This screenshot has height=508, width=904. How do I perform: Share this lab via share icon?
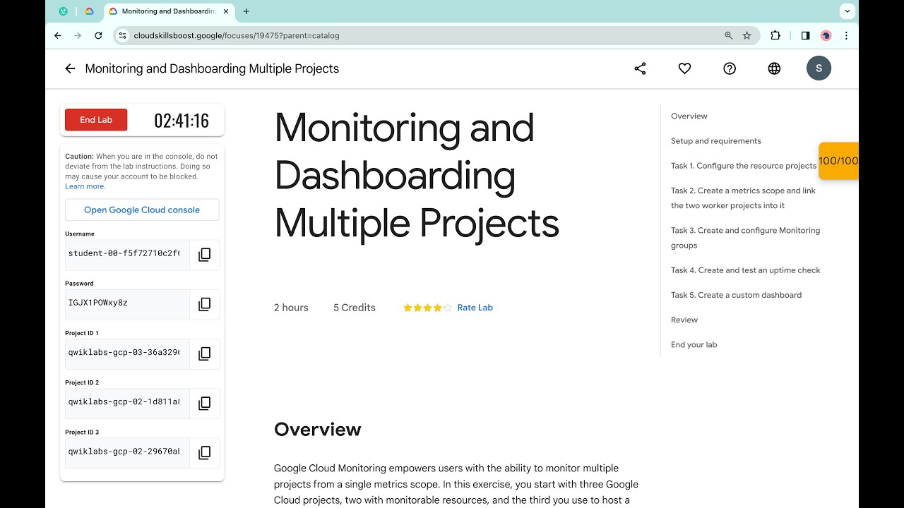[640, 68]
